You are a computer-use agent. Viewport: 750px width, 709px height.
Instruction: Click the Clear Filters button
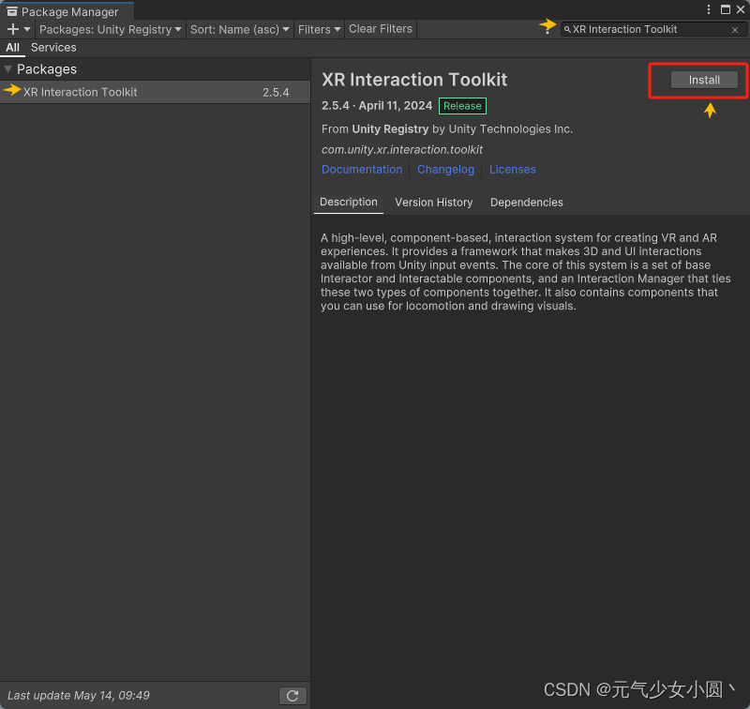(x=381, y=29)
